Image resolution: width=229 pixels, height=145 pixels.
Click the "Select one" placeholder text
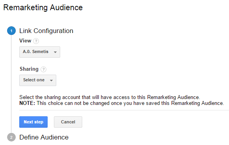point(34,80)
